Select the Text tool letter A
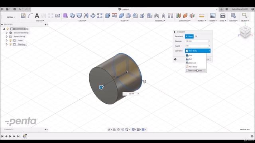Viewport: 255px width, 143px height. pos(37,15)
